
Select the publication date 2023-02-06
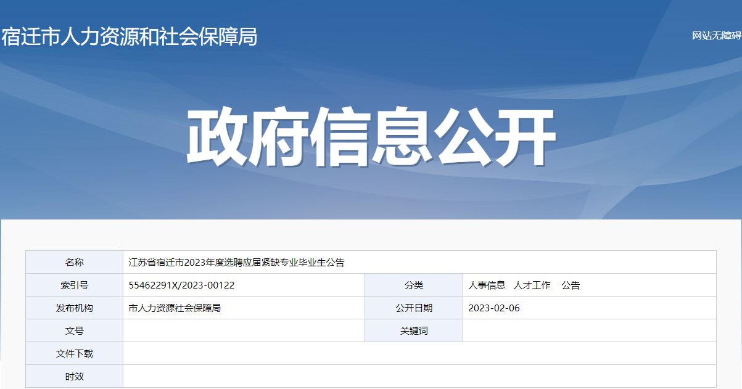click(x=494, y=308)
